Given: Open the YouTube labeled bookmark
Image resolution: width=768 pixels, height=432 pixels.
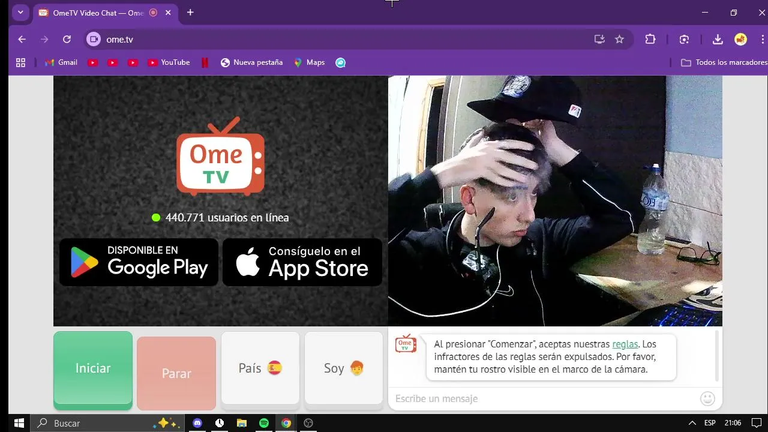Looking at the screenshot, I should [169, 62].
